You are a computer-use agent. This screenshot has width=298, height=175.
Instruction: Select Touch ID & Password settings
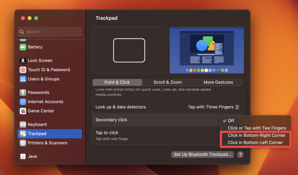[45, 70]
